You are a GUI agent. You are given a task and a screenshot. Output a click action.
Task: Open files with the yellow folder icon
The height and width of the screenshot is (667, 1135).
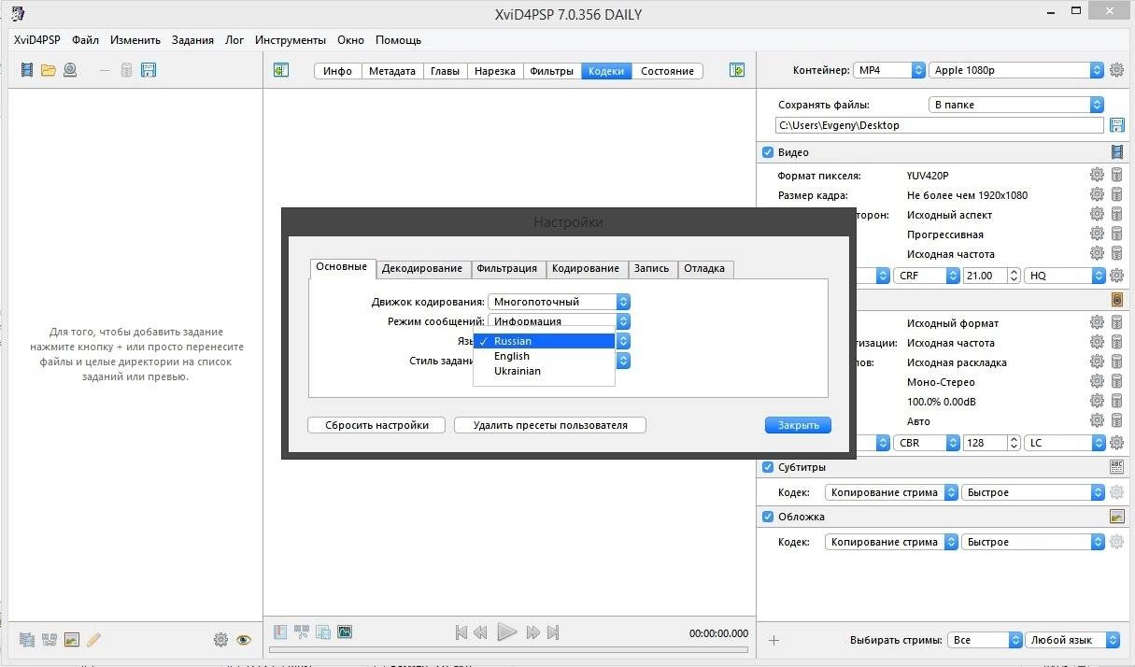pos(49,70)
